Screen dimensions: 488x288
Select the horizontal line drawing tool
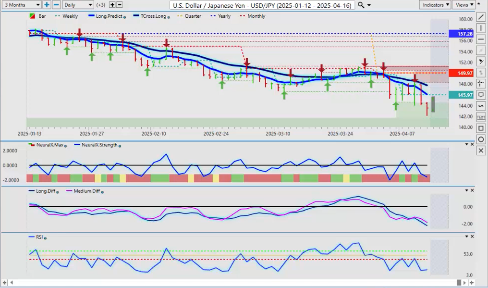(481, 39)
